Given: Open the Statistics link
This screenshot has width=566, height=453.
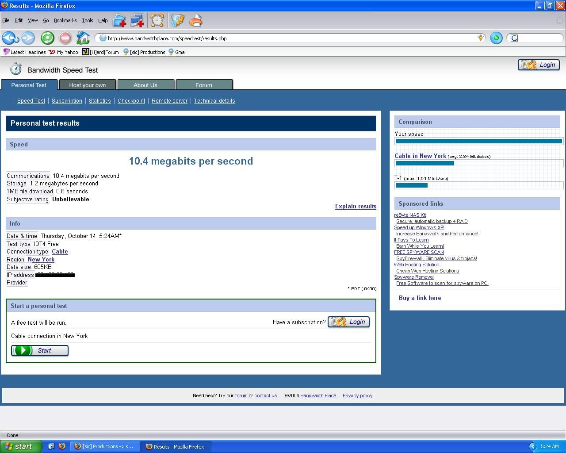Looking at the screenshot, I should click(100, 101).
